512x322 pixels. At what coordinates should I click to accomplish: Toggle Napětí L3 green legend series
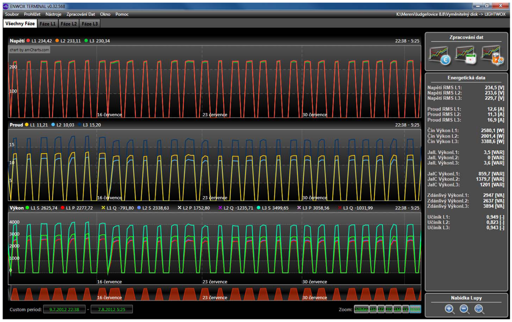point(86,40)
